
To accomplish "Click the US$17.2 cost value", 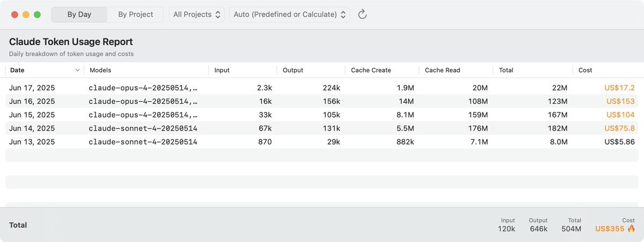I will pos(619,88).
